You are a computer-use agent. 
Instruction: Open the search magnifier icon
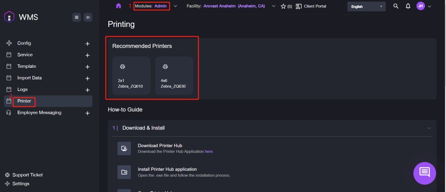point(396,6)
